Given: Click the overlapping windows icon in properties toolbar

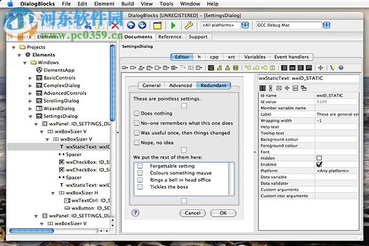Looking at the screenshot, I should pos(304,89).
